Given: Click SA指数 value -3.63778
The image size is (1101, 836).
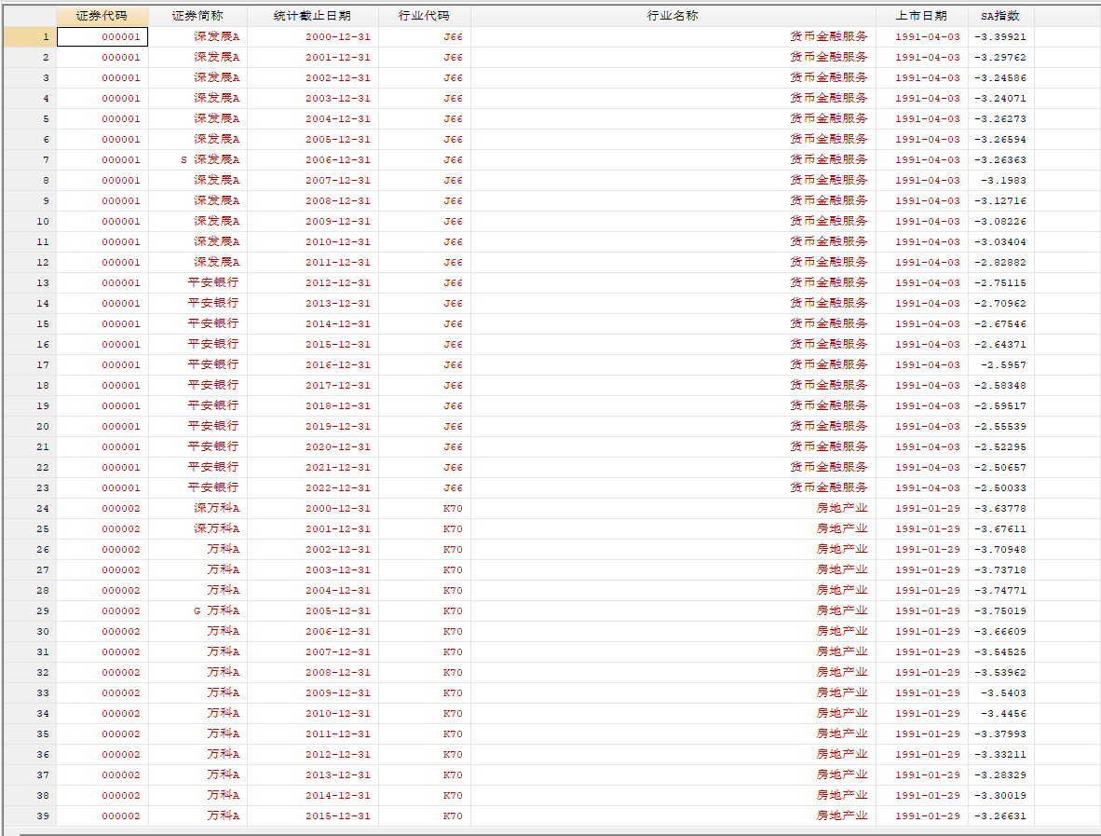Looking at the screenshot, I should [999, 508].
